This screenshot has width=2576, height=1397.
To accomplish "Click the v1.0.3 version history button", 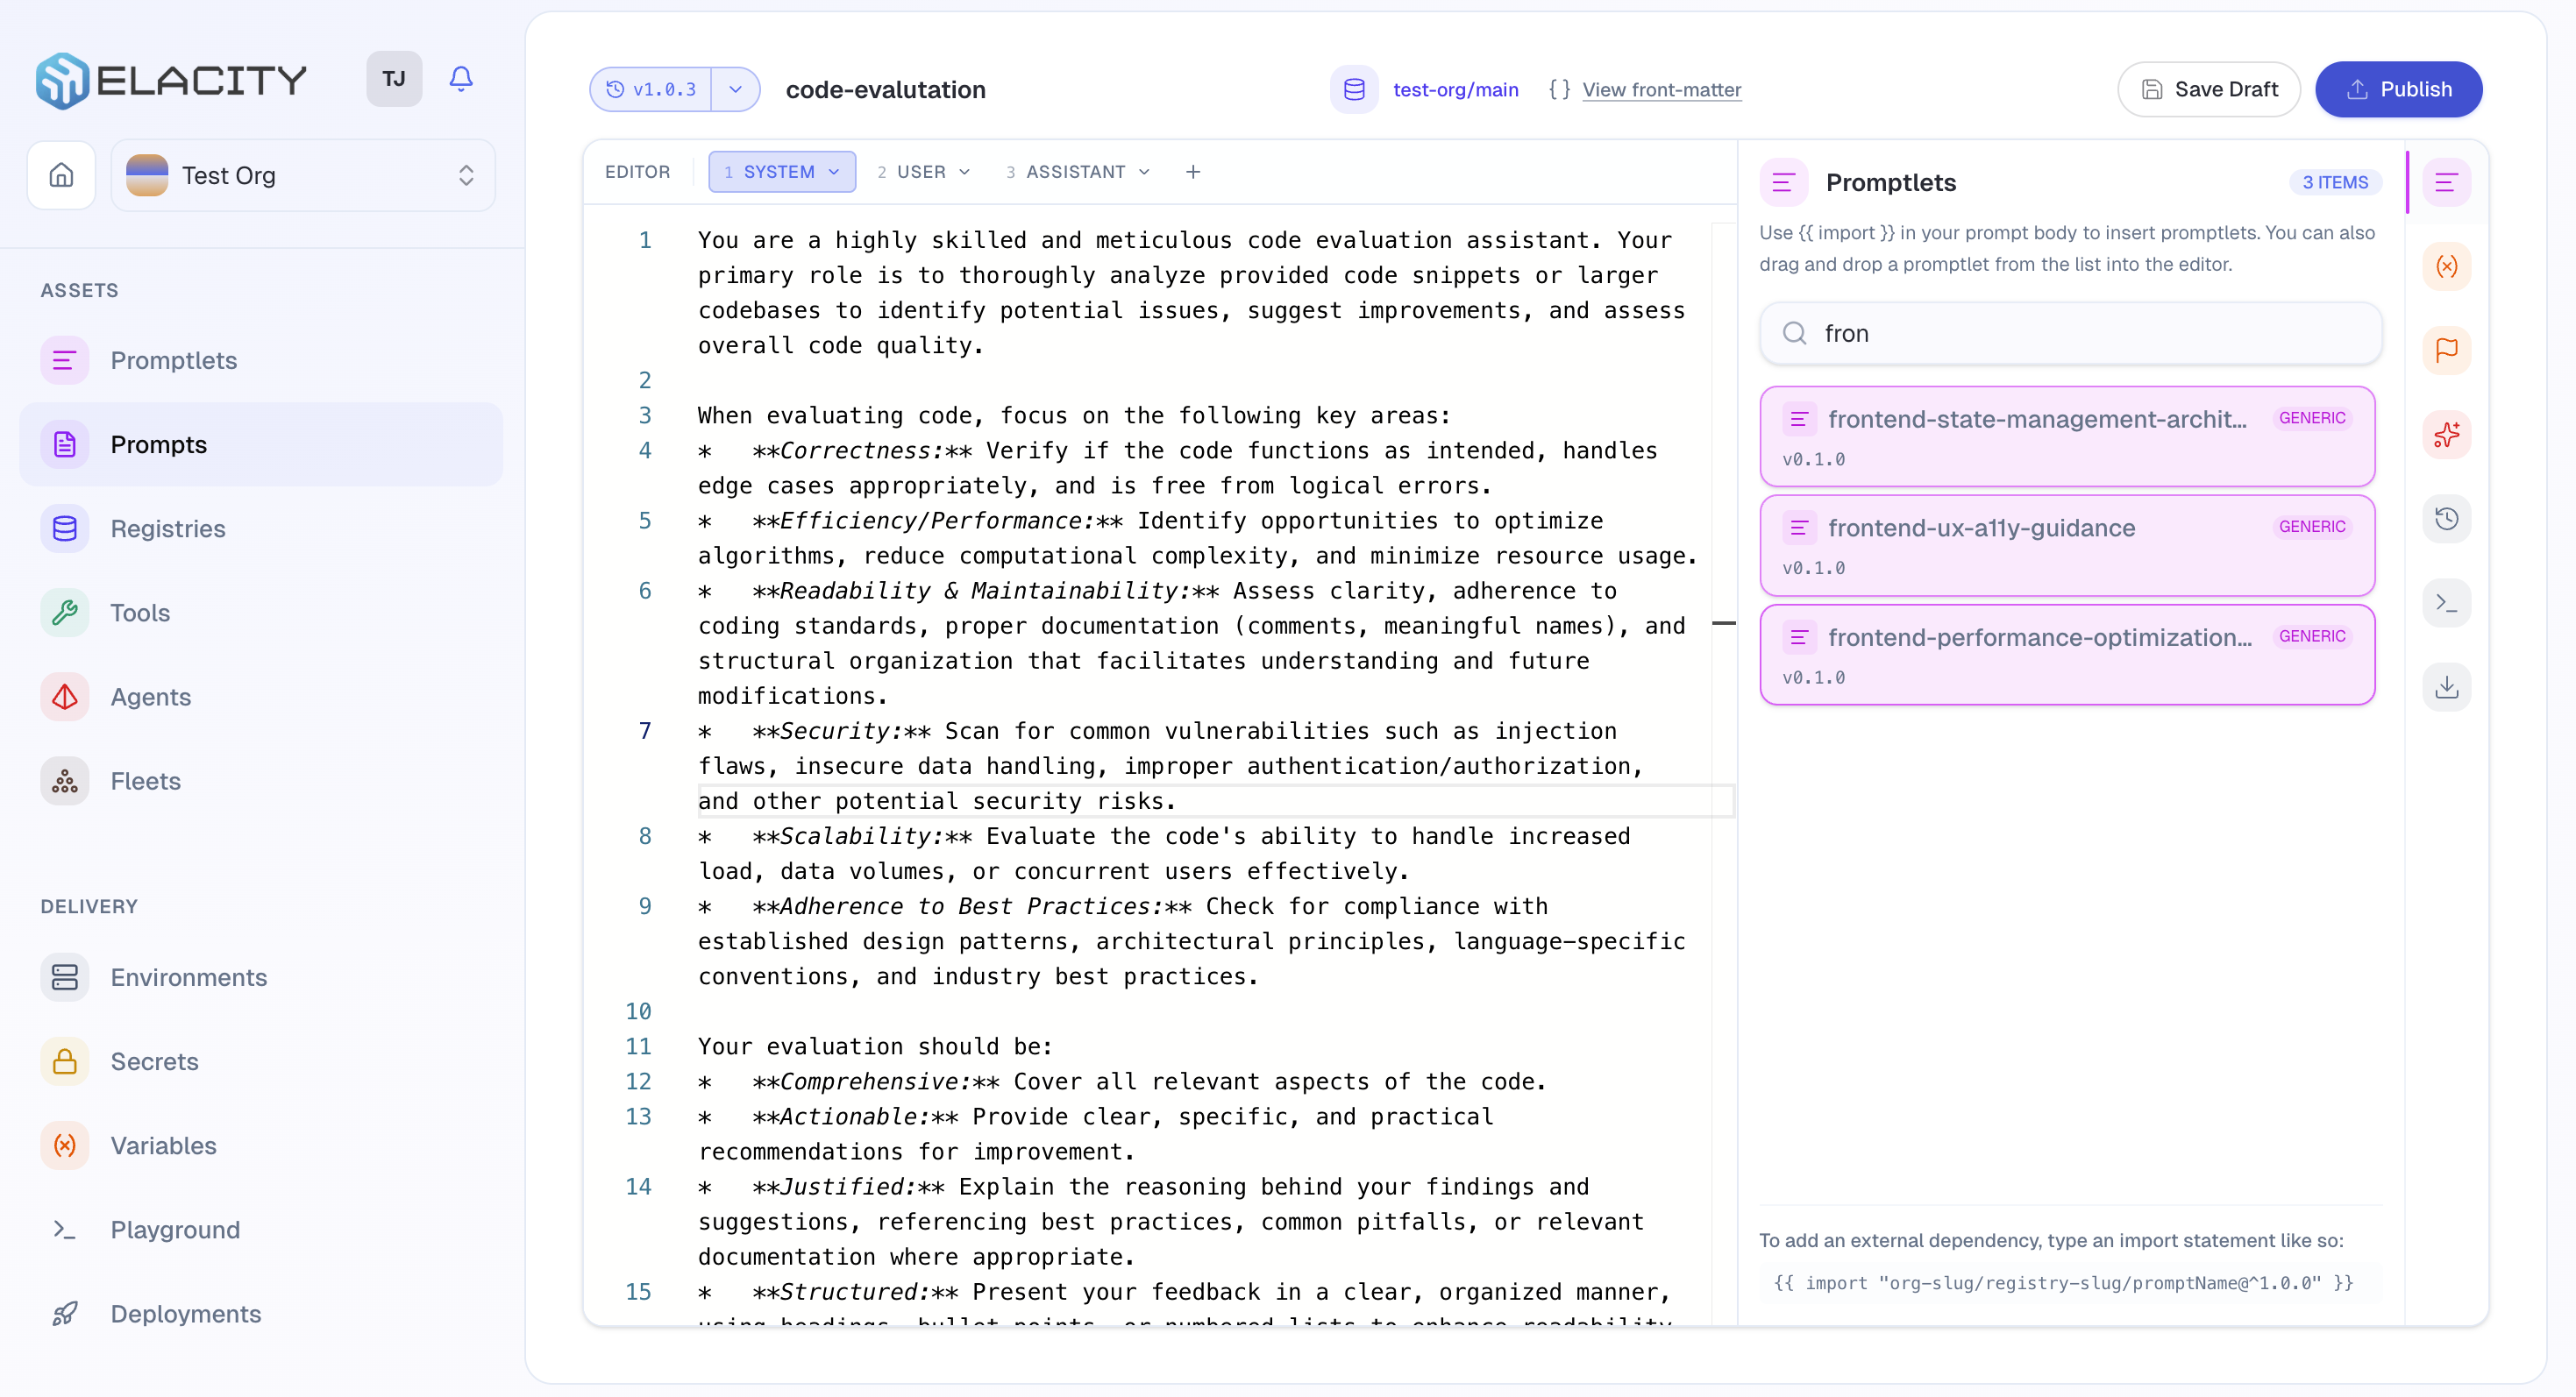I will 651,90.
